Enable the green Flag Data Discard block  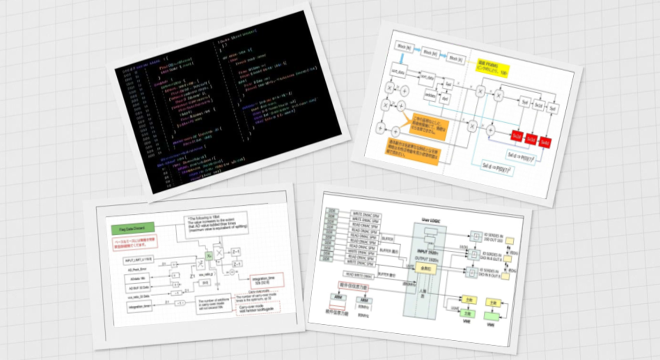pyautogui.click(x=134, y=228)
